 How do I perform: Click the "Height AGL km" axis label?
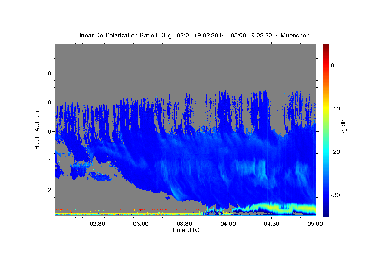[37, 130]
